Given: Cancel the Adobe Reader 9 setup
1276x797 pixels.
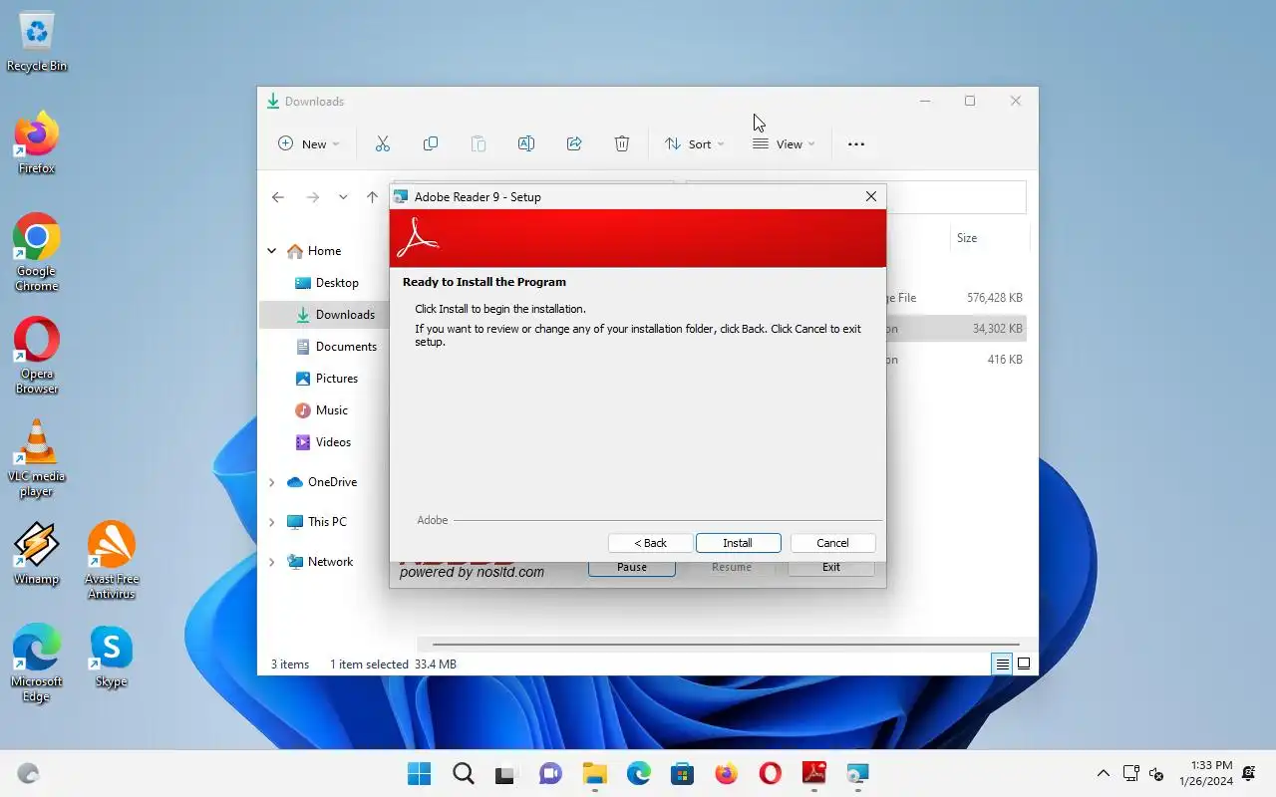Looking at the screenshot, I should [x=832, y=543].
